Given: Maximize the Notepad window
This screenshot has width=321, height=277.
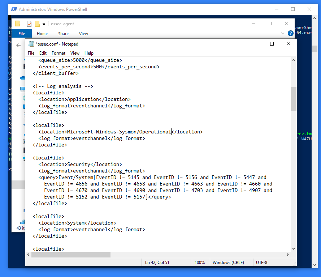Looking at the screenshot, I should pos(272,44).
